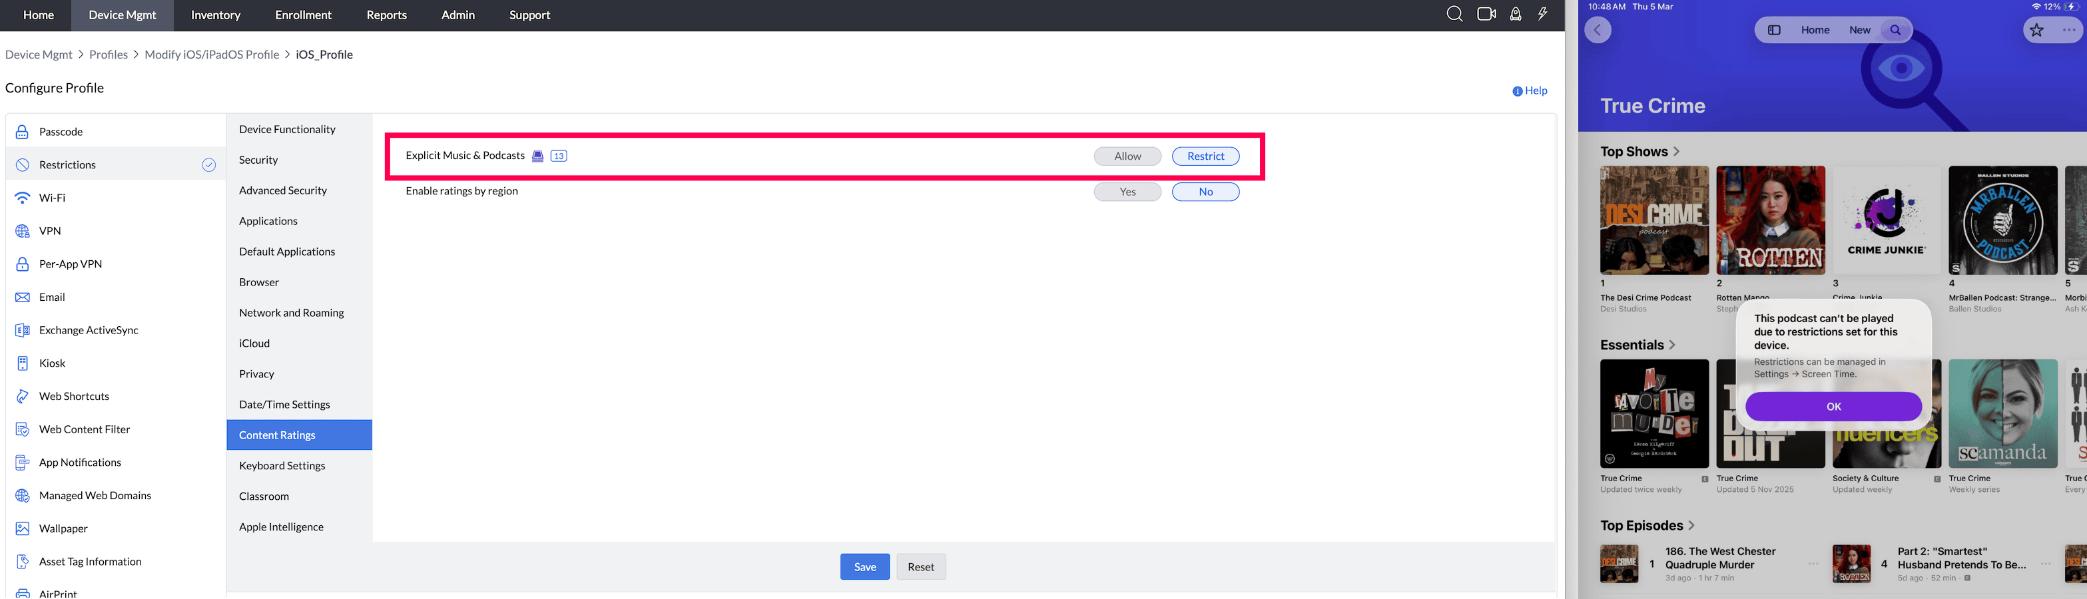
Task: Click the Asset Tag Information icon
Action: 23,562
